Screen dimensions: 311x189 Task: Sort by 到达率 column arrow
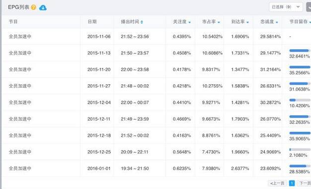tap(247, 22)
